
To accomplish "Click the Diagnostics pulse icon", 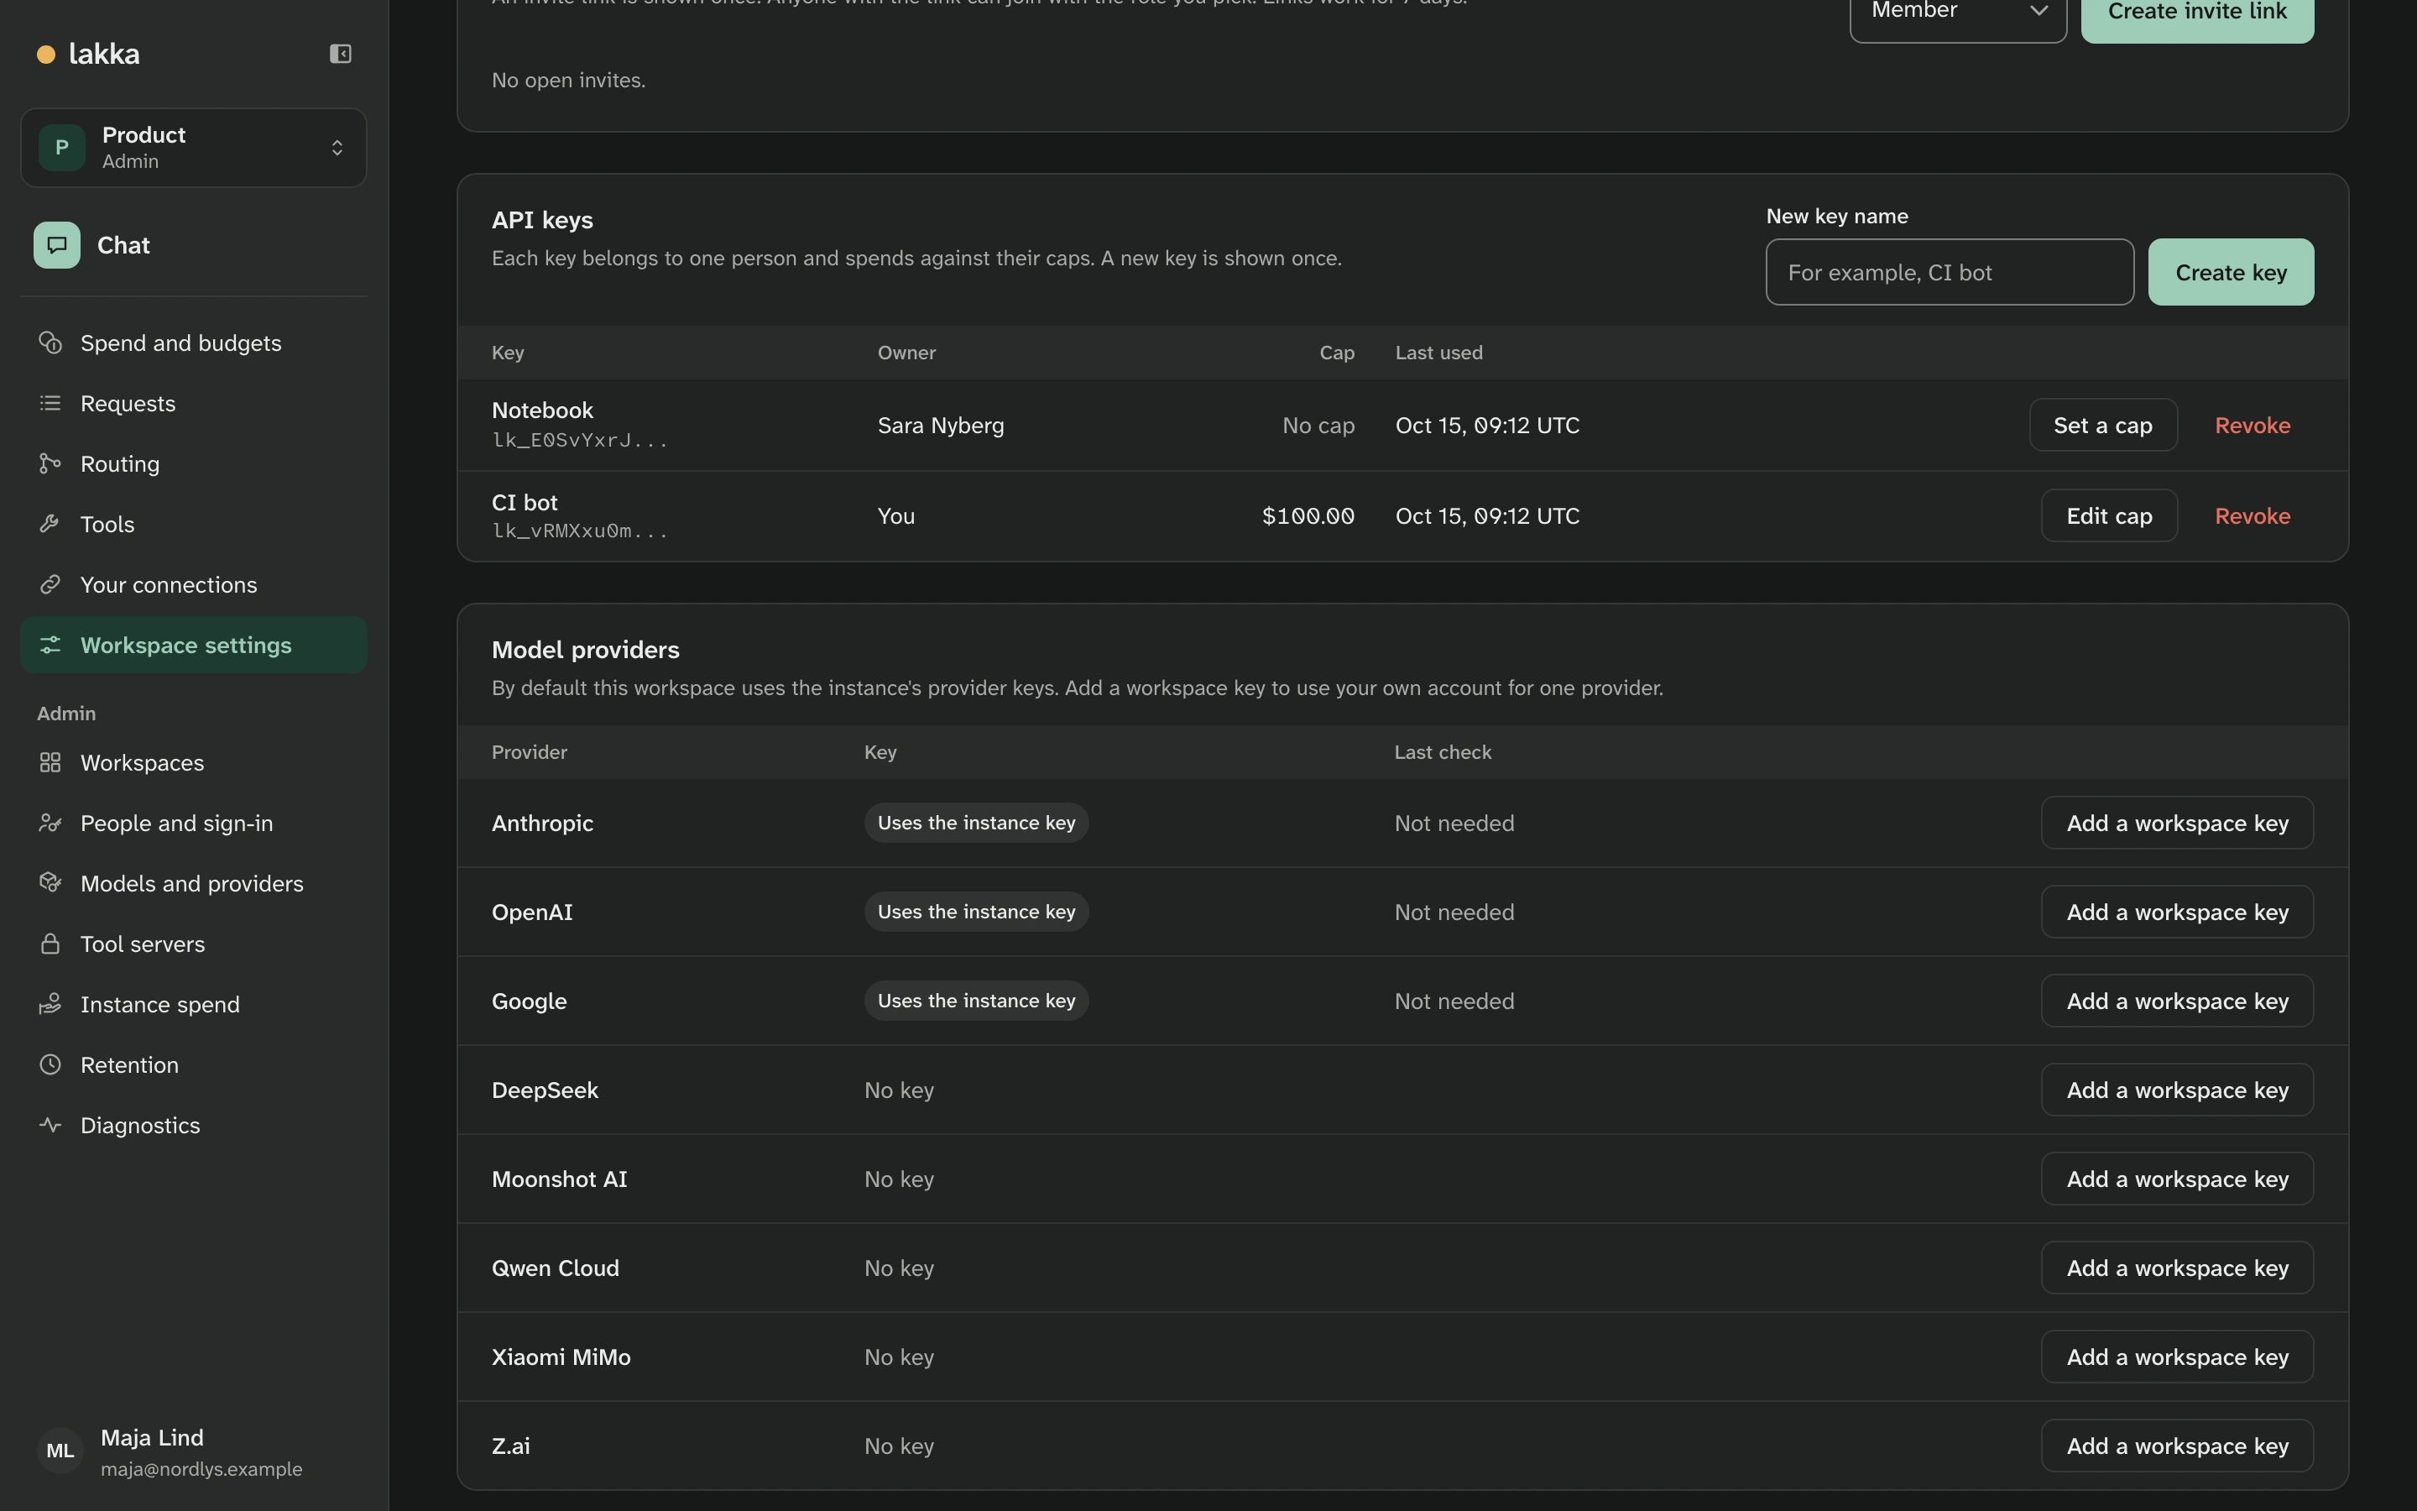I will (x=50, y=1125).
